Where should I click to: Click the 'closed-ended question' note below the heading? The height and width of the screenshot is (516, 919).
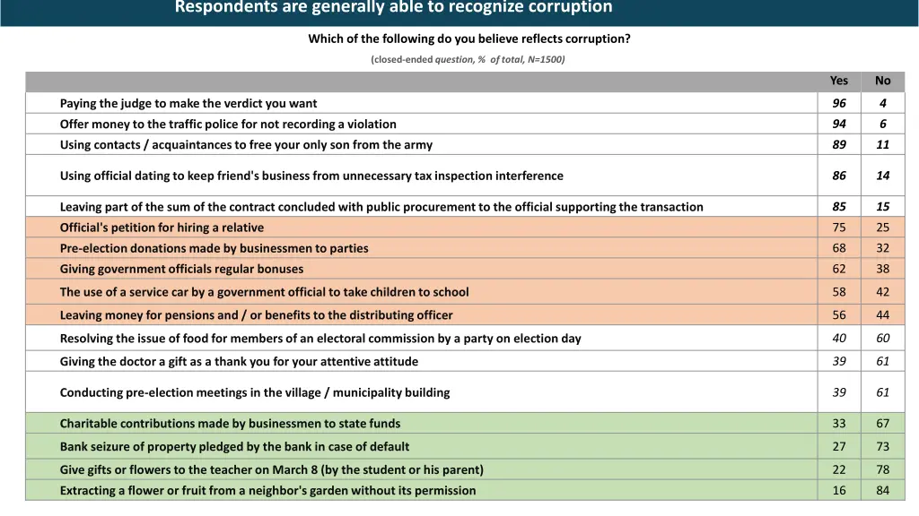(x=468, y=59)
